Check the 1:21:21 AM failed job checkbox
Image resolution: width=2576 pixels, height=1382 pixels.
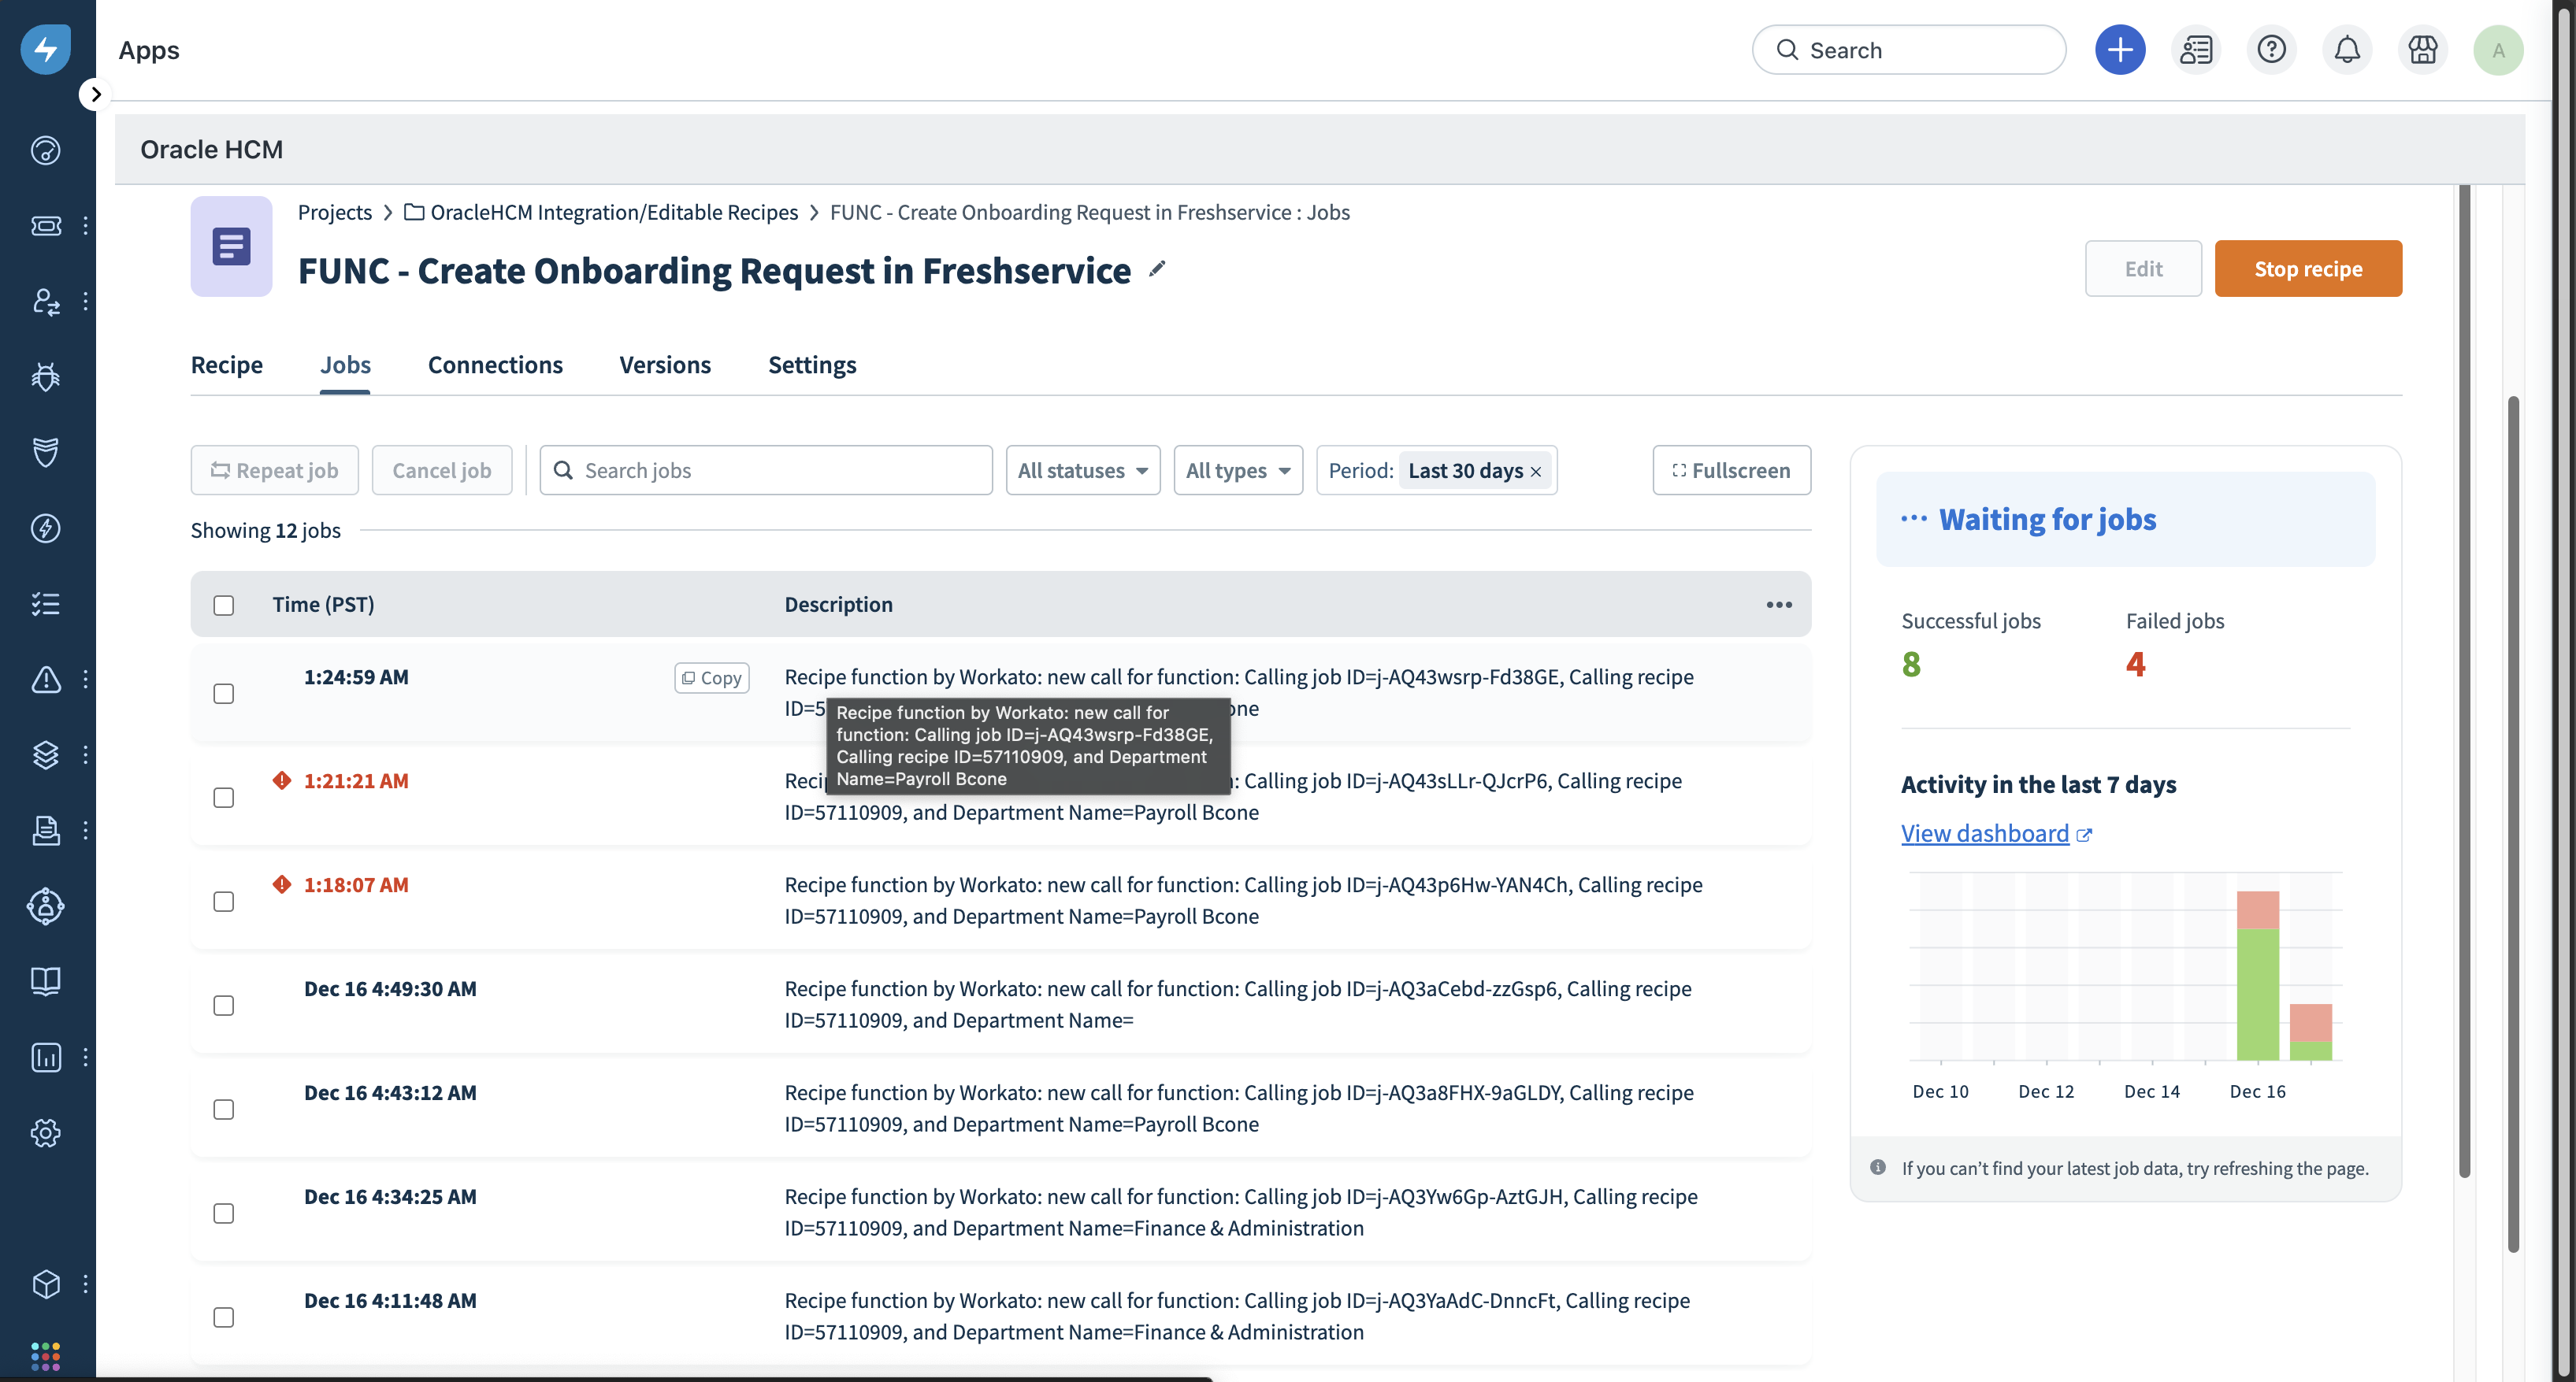coord(224,798)
